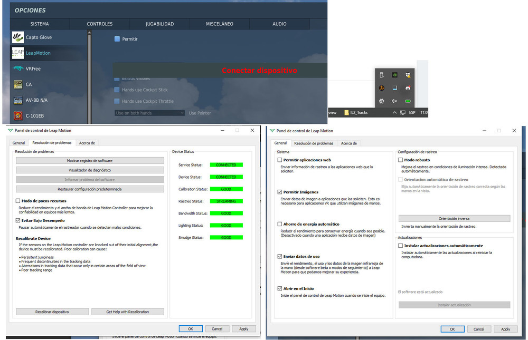The width and height of the screenshot is (528, 340).
Task: Open the IL2_Tracks folder on the taskbar
Action: 356,112
